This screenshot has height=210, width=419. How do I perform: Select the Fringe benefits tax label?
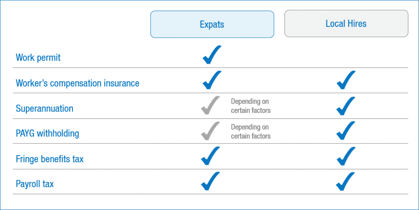[x=50, y=159]
